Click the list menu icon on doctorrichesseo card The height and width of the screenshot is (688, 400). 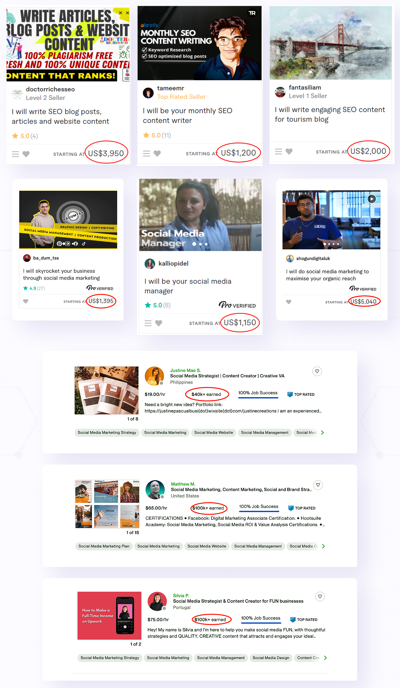point(15,154)
